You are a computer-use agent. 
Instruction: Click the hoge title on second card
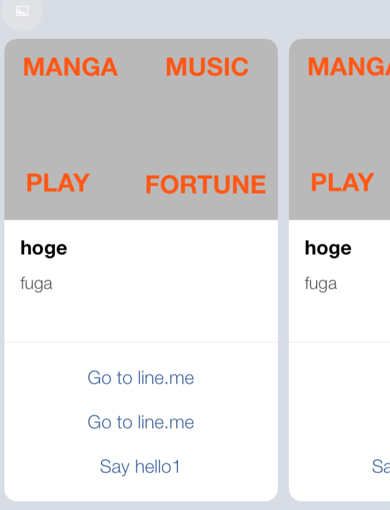click(x=328, y=249)
